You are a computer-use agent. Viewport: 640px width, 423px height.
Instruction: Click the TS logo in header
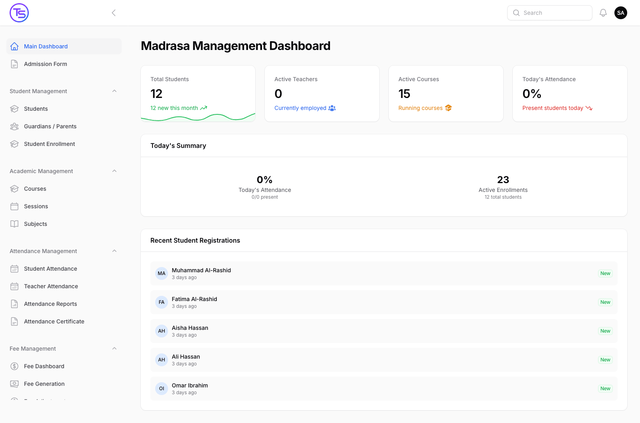19,13
